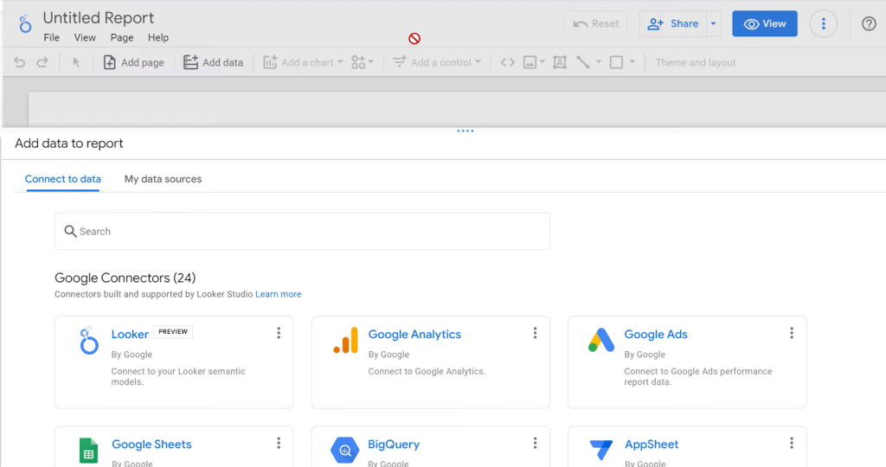Click the Add page button
Viewport: 886px width, 467px height.
point(133,62)
